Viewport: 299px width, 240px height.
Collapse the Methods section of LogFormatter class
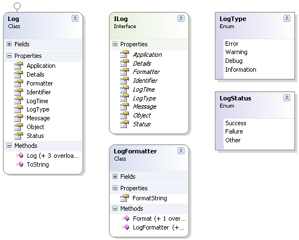[x=115, y=209]
